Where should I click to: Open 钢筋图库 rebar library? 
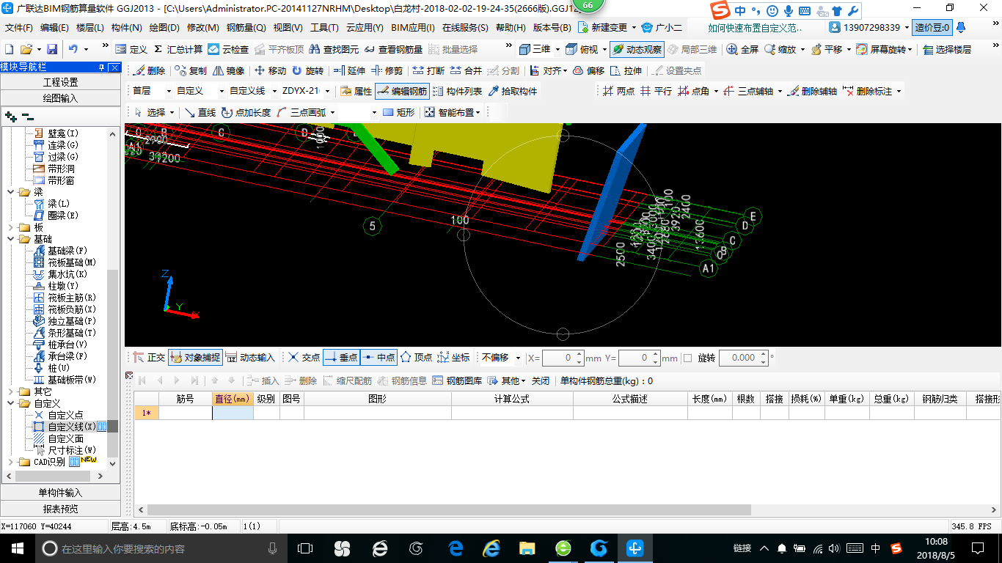click(458, 380)
